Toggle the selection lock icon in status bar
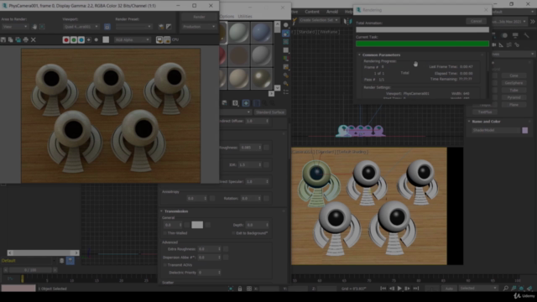Viewport: 537px width, 302px height. (240, 289)
